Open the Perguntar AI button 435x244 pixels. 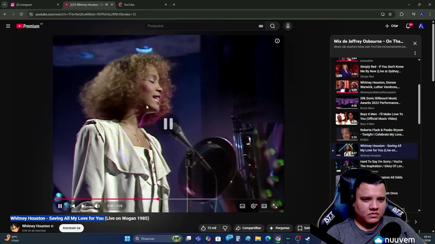point(279,228)
